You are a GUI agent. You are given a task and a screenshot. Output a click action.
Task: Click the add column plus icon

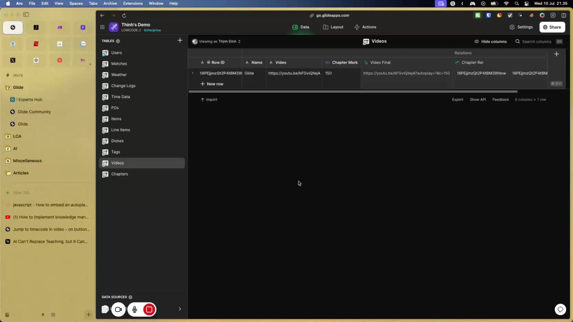556,54
